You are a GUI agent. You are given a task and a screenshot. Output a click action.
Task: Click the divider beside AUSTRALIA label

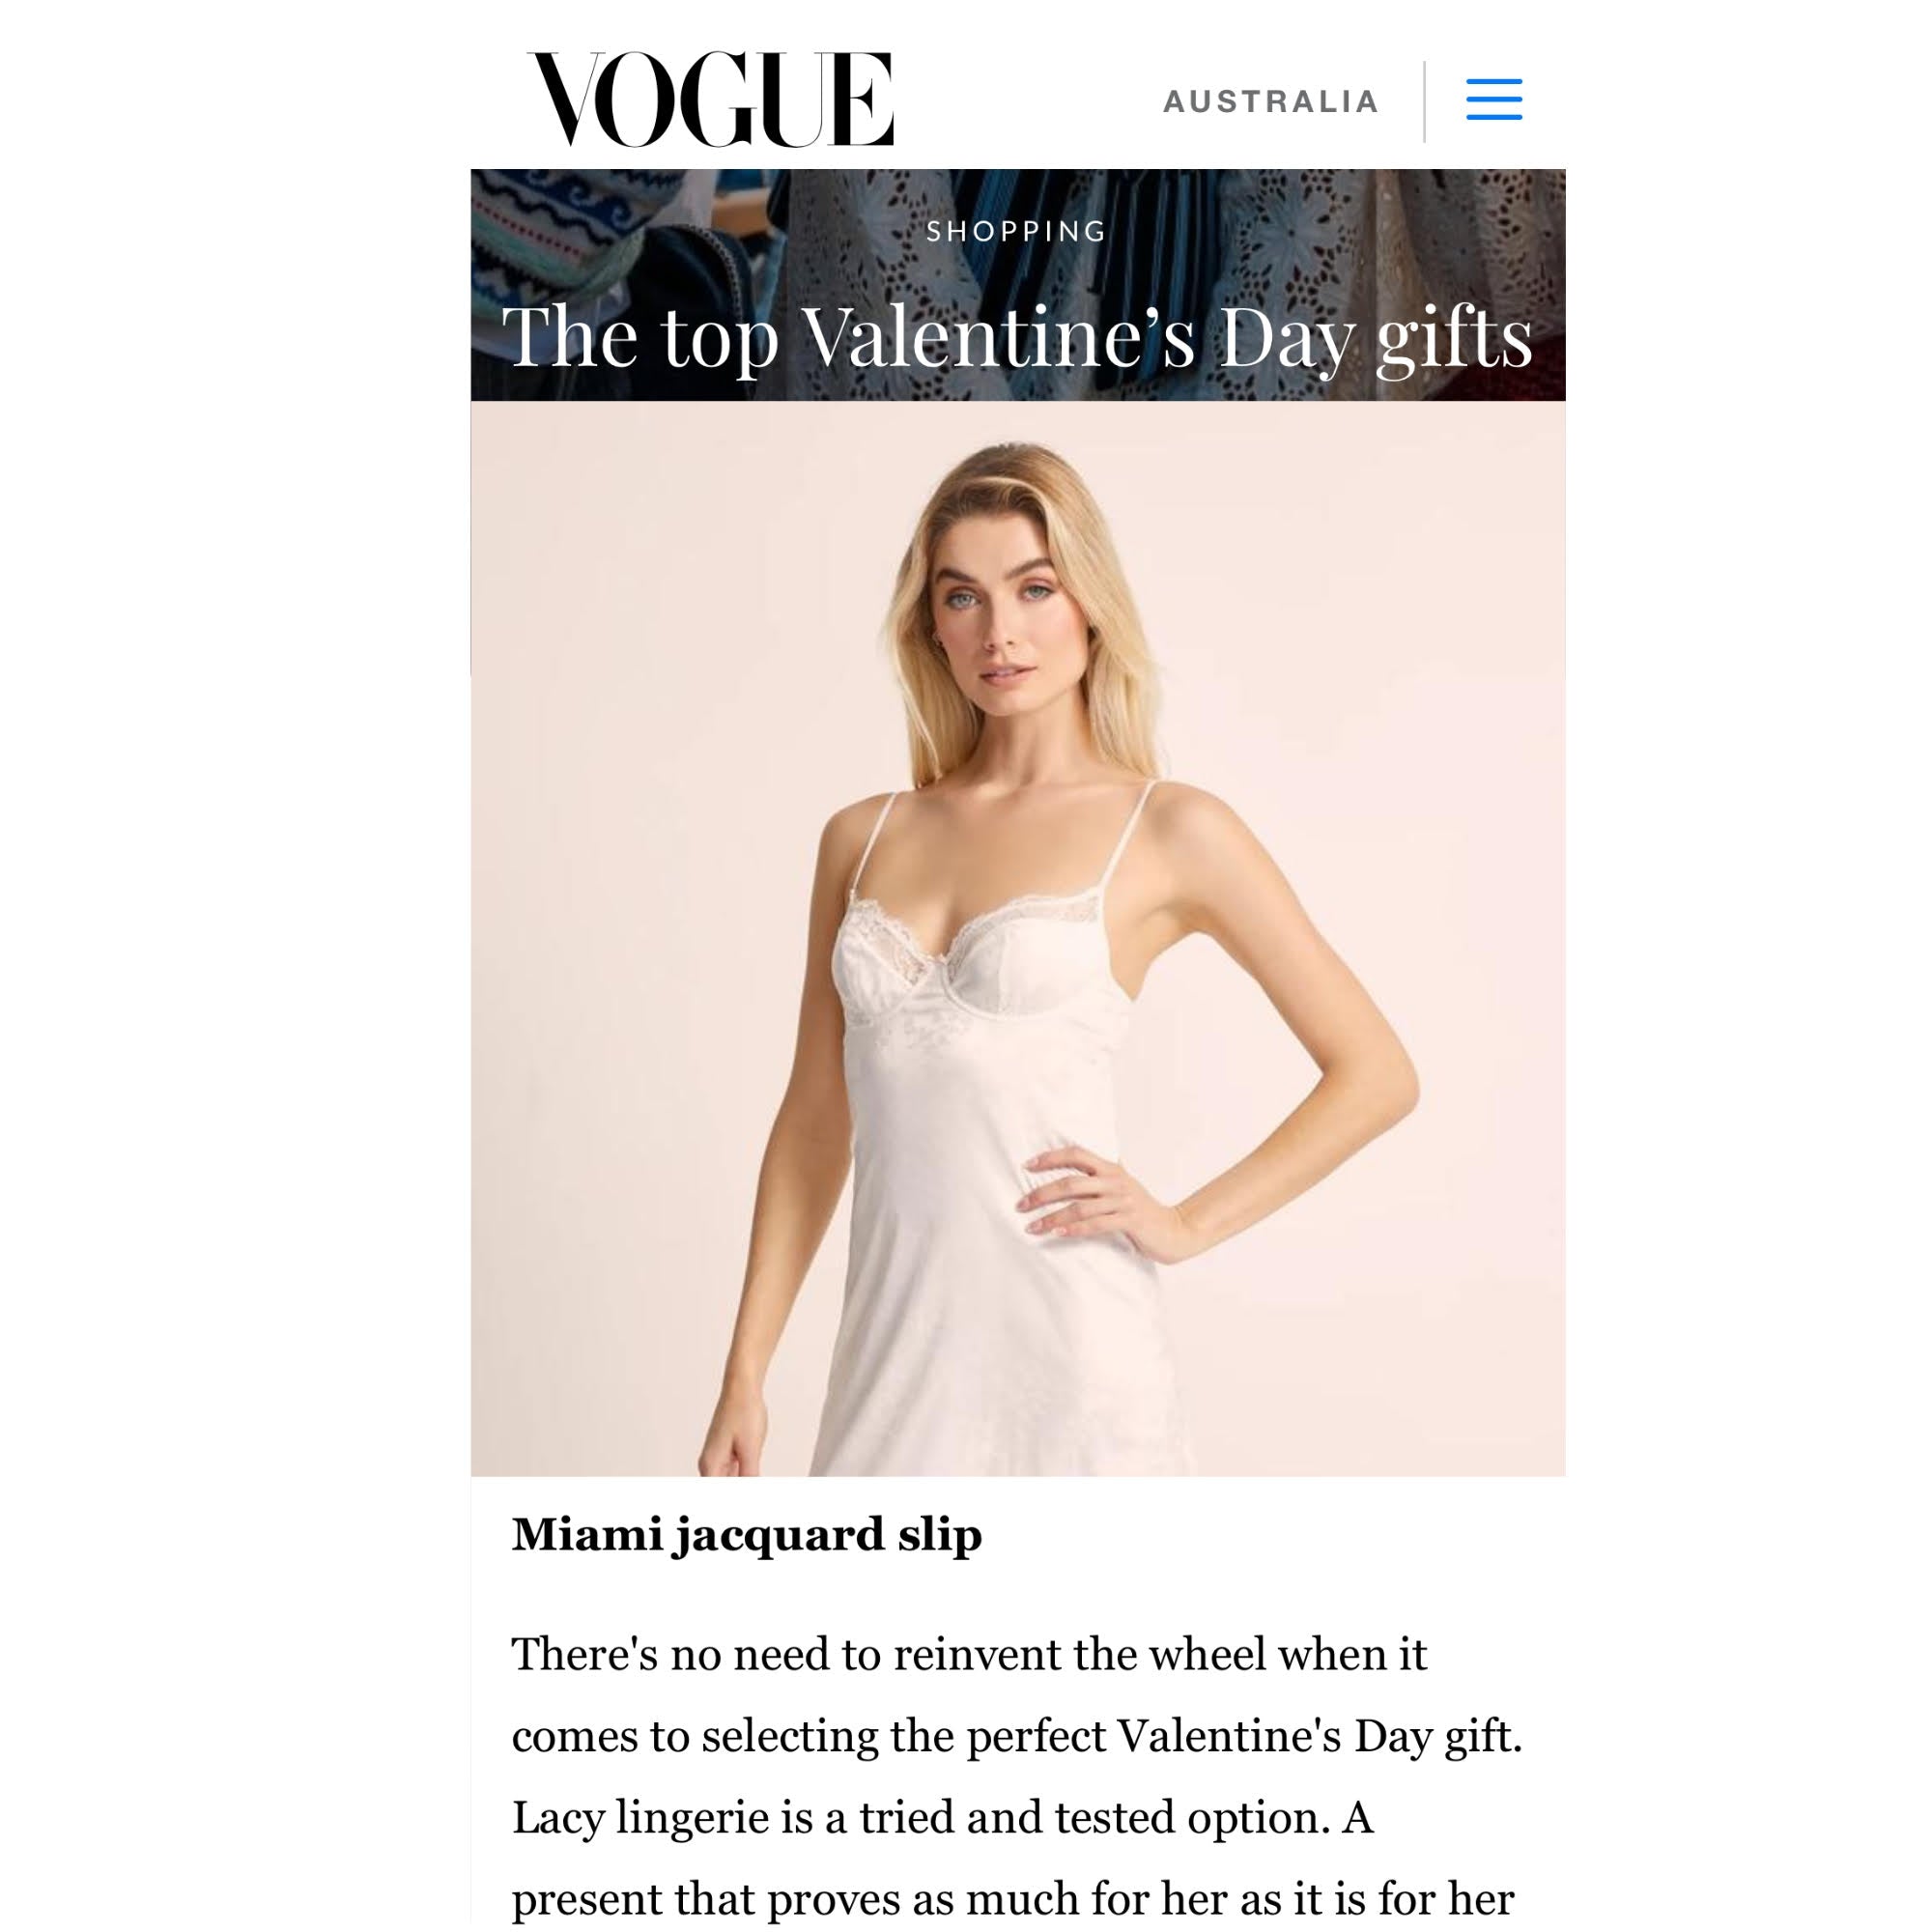1424,101
